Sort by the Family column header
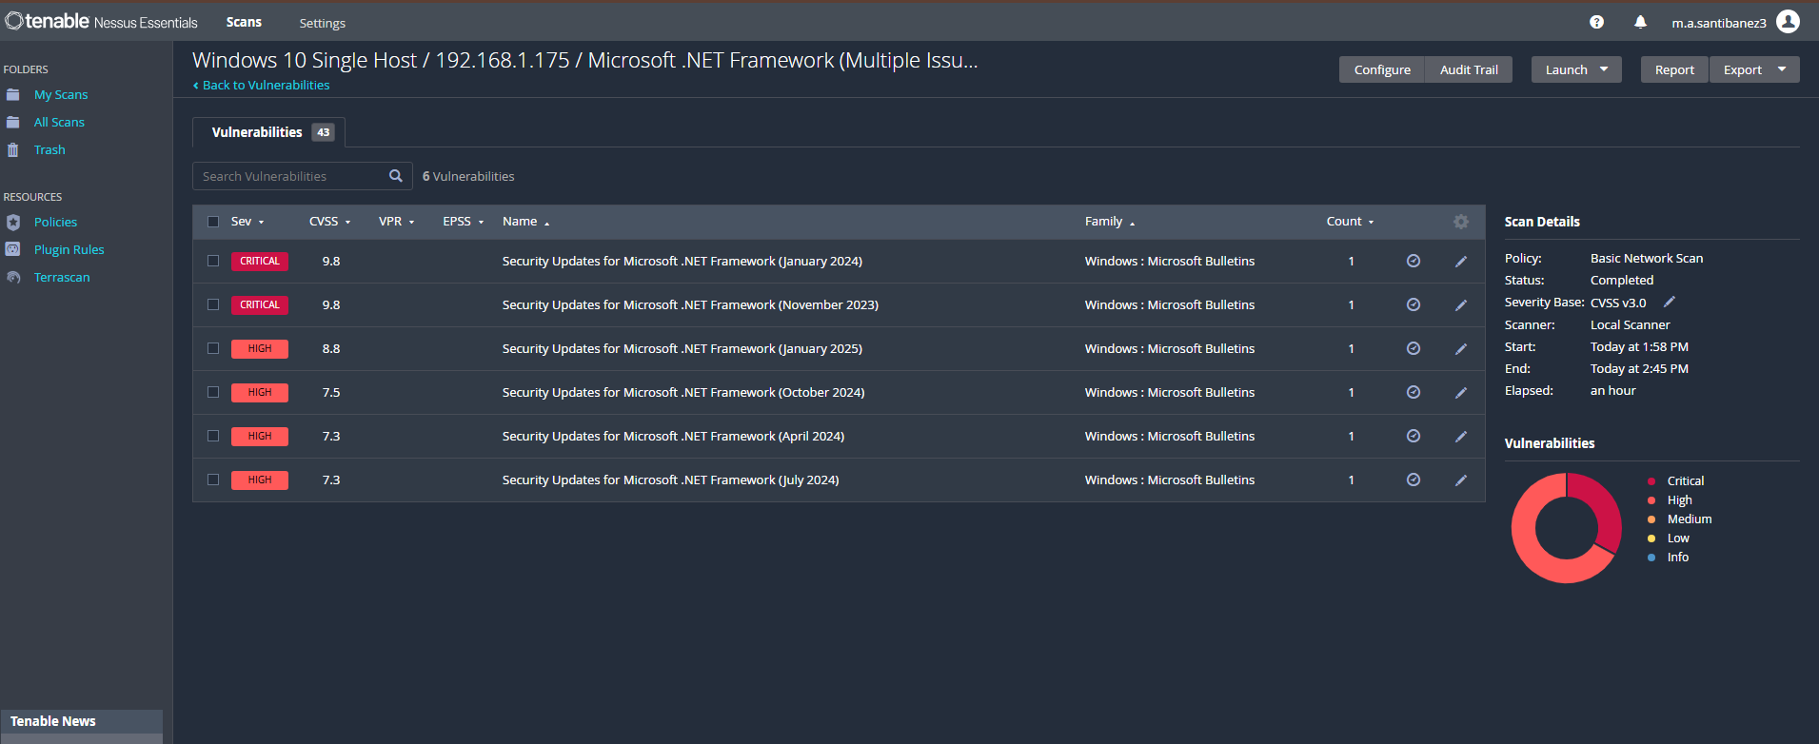The image size is (1819, 744). (x=1110, y=222)
